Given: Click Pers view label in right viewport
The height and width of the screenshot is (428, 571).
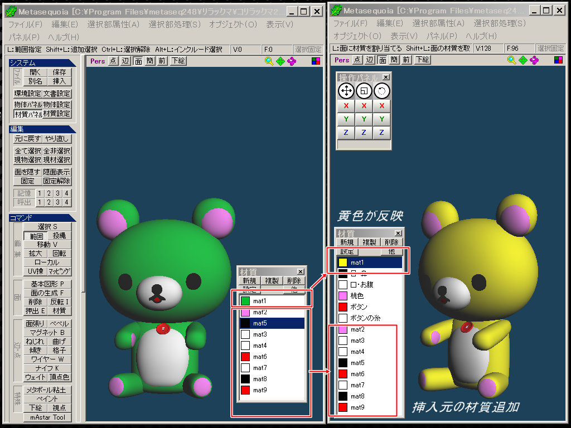Looking at the screenshot, I should click(342, 60).
